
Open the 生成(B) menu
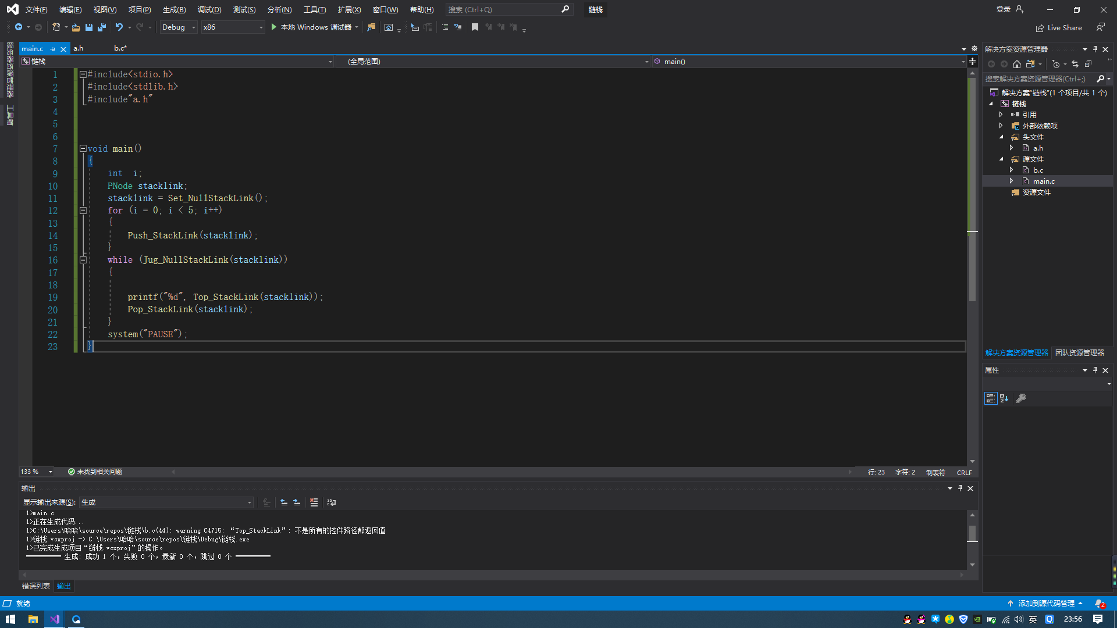click(174, 10)
